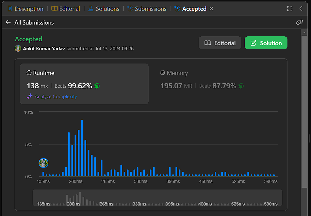
Task: Click the fullscreen expand icon
Action: (x=289, y=9)
